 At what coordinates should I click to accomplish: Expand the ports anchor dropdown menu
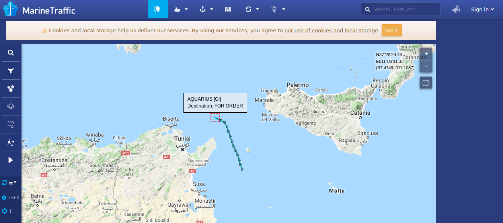[x=207, y=9]
